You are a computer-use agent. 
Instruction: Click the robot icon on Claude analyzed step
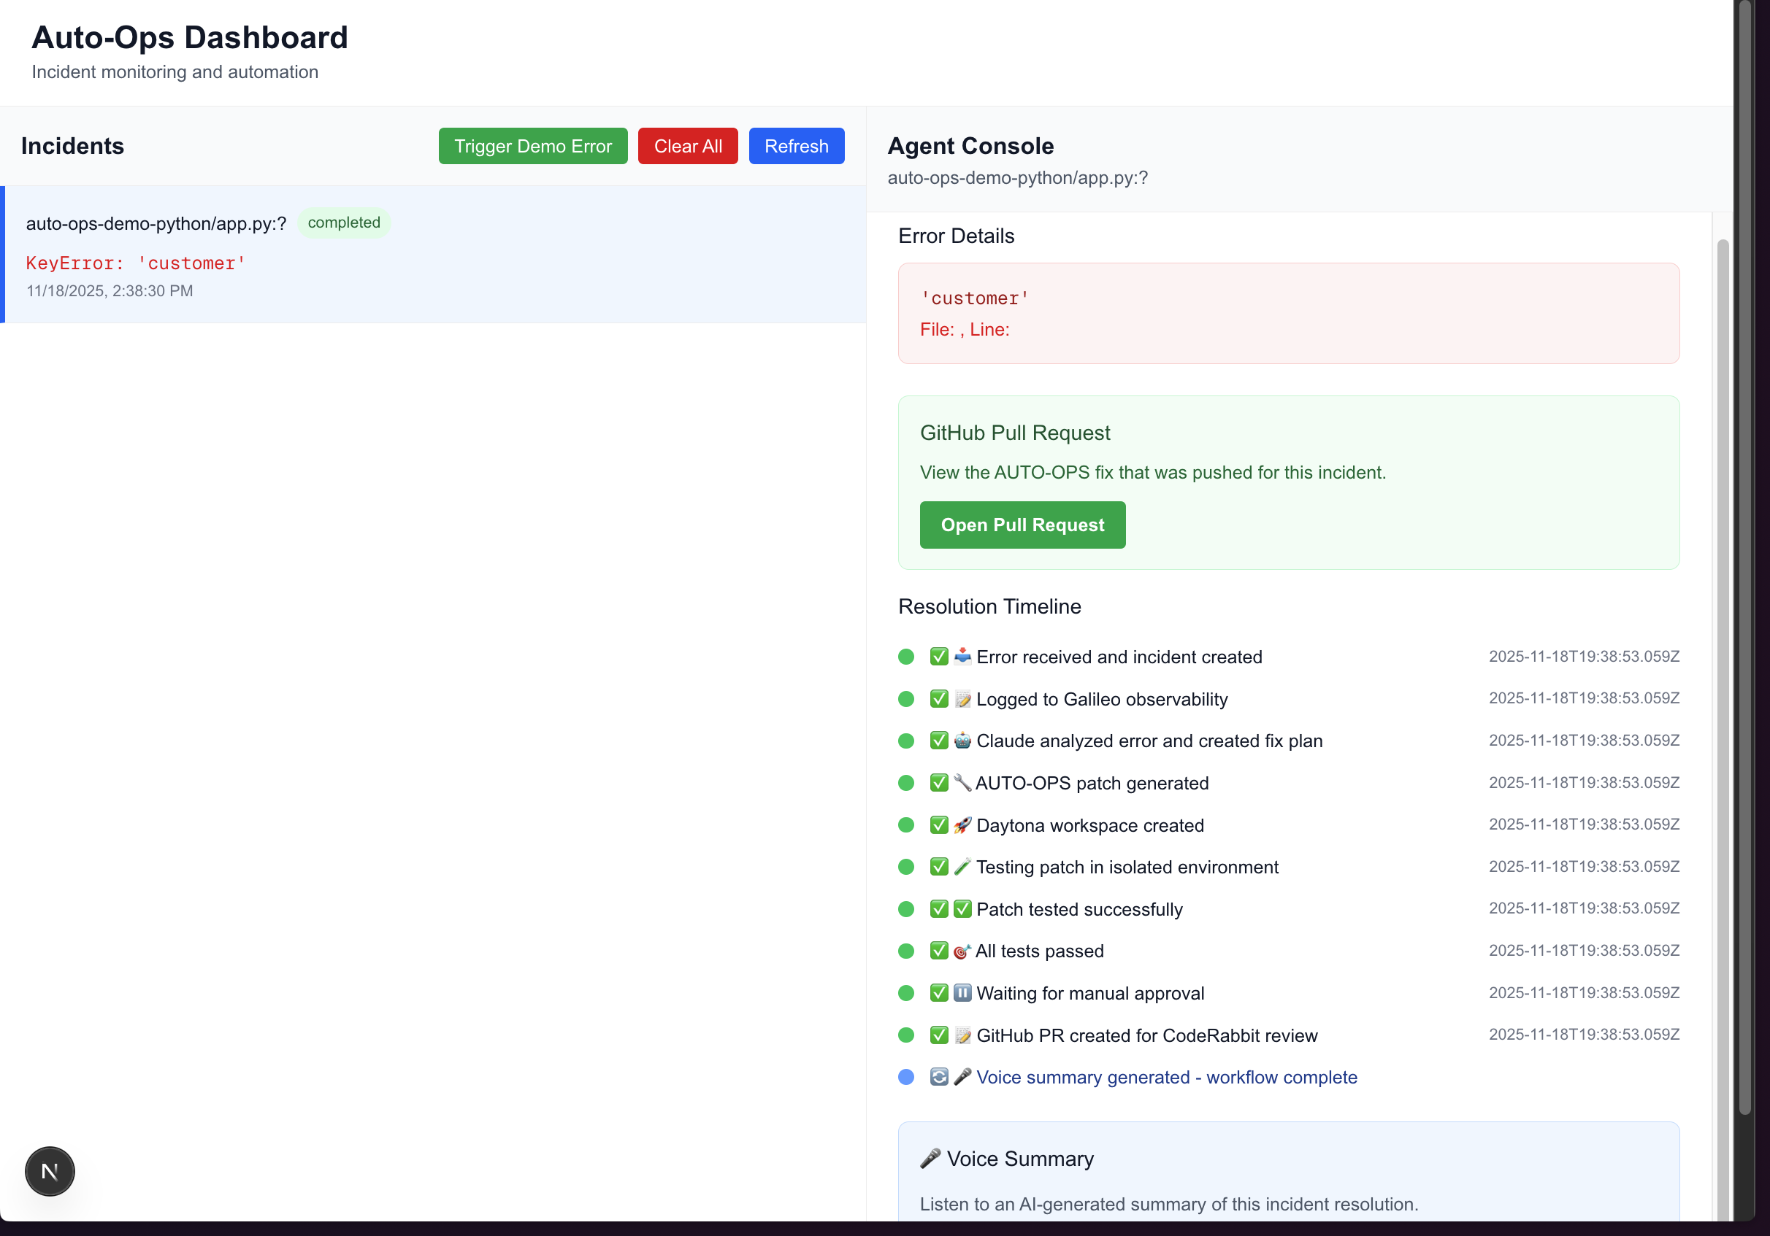[962, 741]
